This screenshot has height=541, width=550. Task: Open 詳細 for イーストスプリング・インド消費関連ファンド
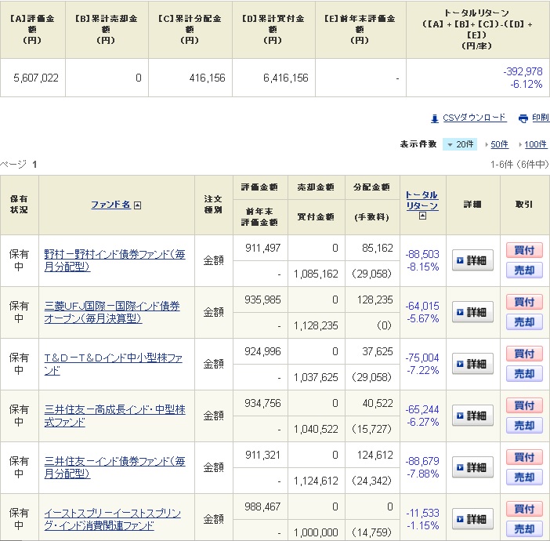[472, 519]
